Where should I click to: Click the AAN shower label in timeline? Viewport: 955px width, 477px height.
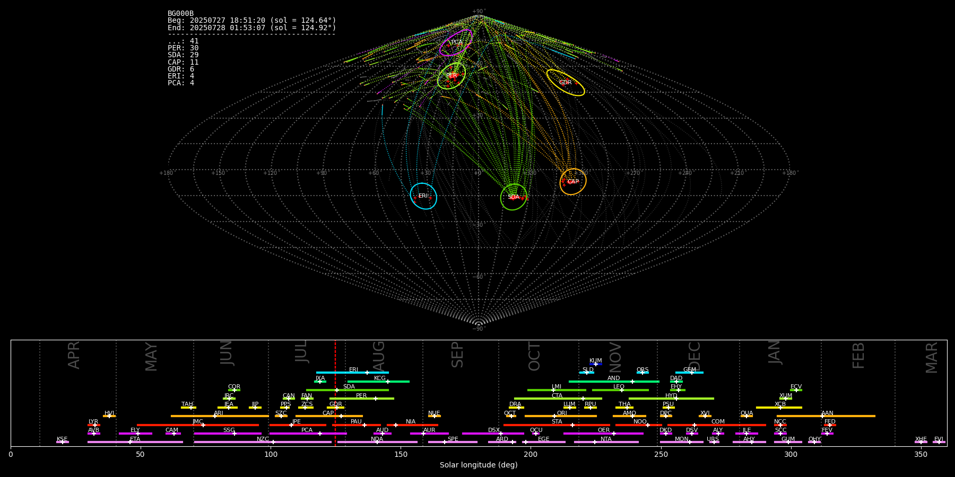pyautogui.click(x=827, y=413)
